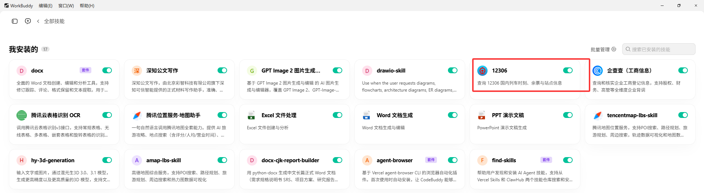The image size is (704, 193).
Task: Open the 编辑(E) menu
Action: (45, 5)
